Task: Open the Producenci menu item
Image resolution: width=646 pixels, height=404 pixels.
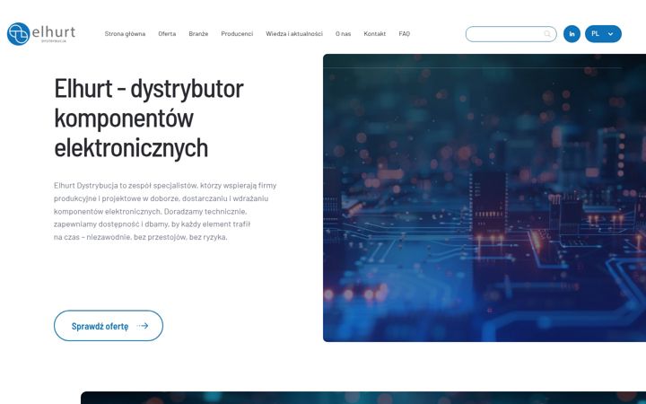Action: tap(237, 34)
